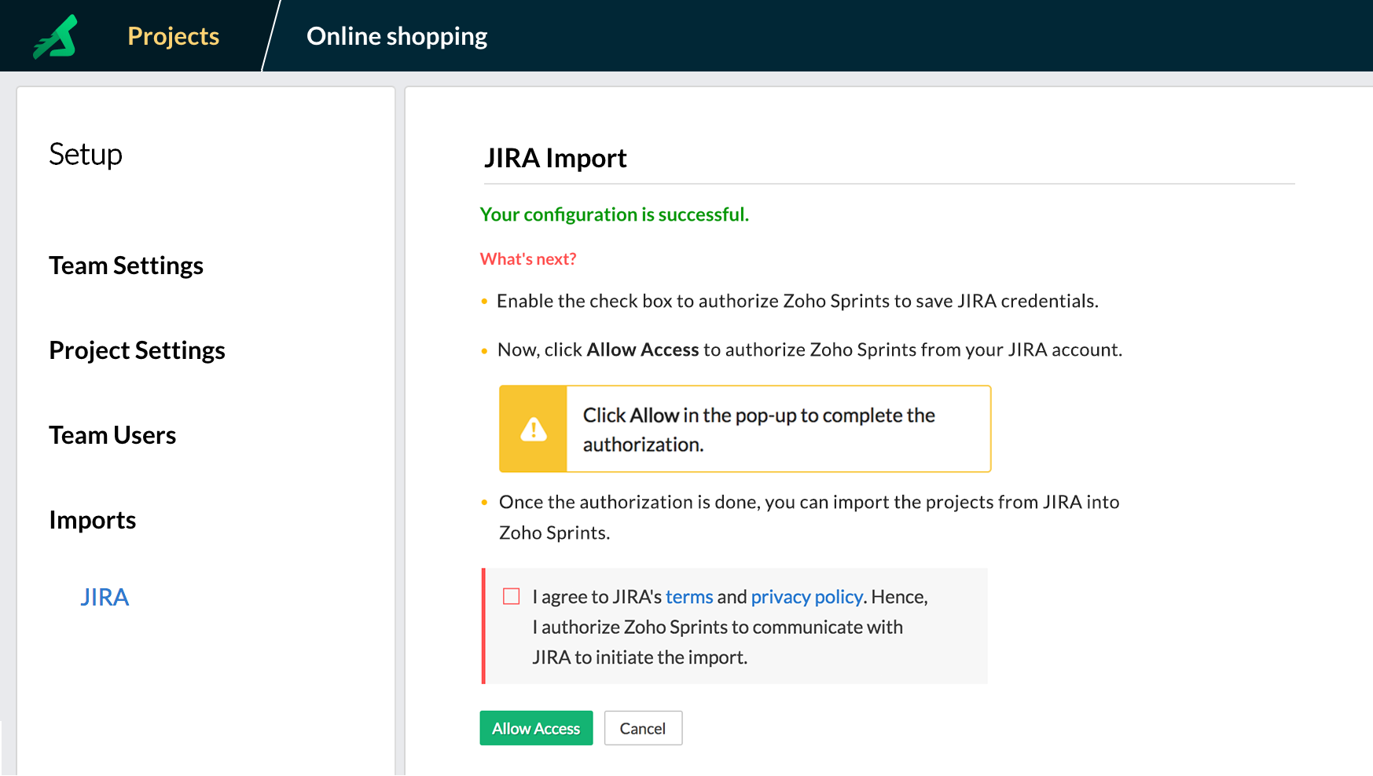1373x776 pixels.
Task: Click the Setup heading
Action: (86, 154)
